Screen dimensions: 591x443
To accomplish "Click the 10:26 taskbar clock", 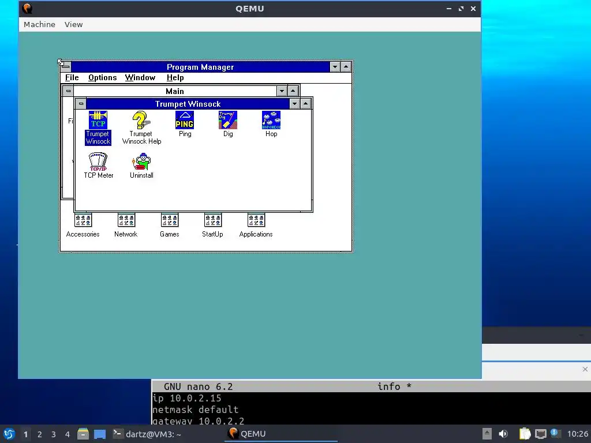I will pyautogui.click(x=577, y=434).
